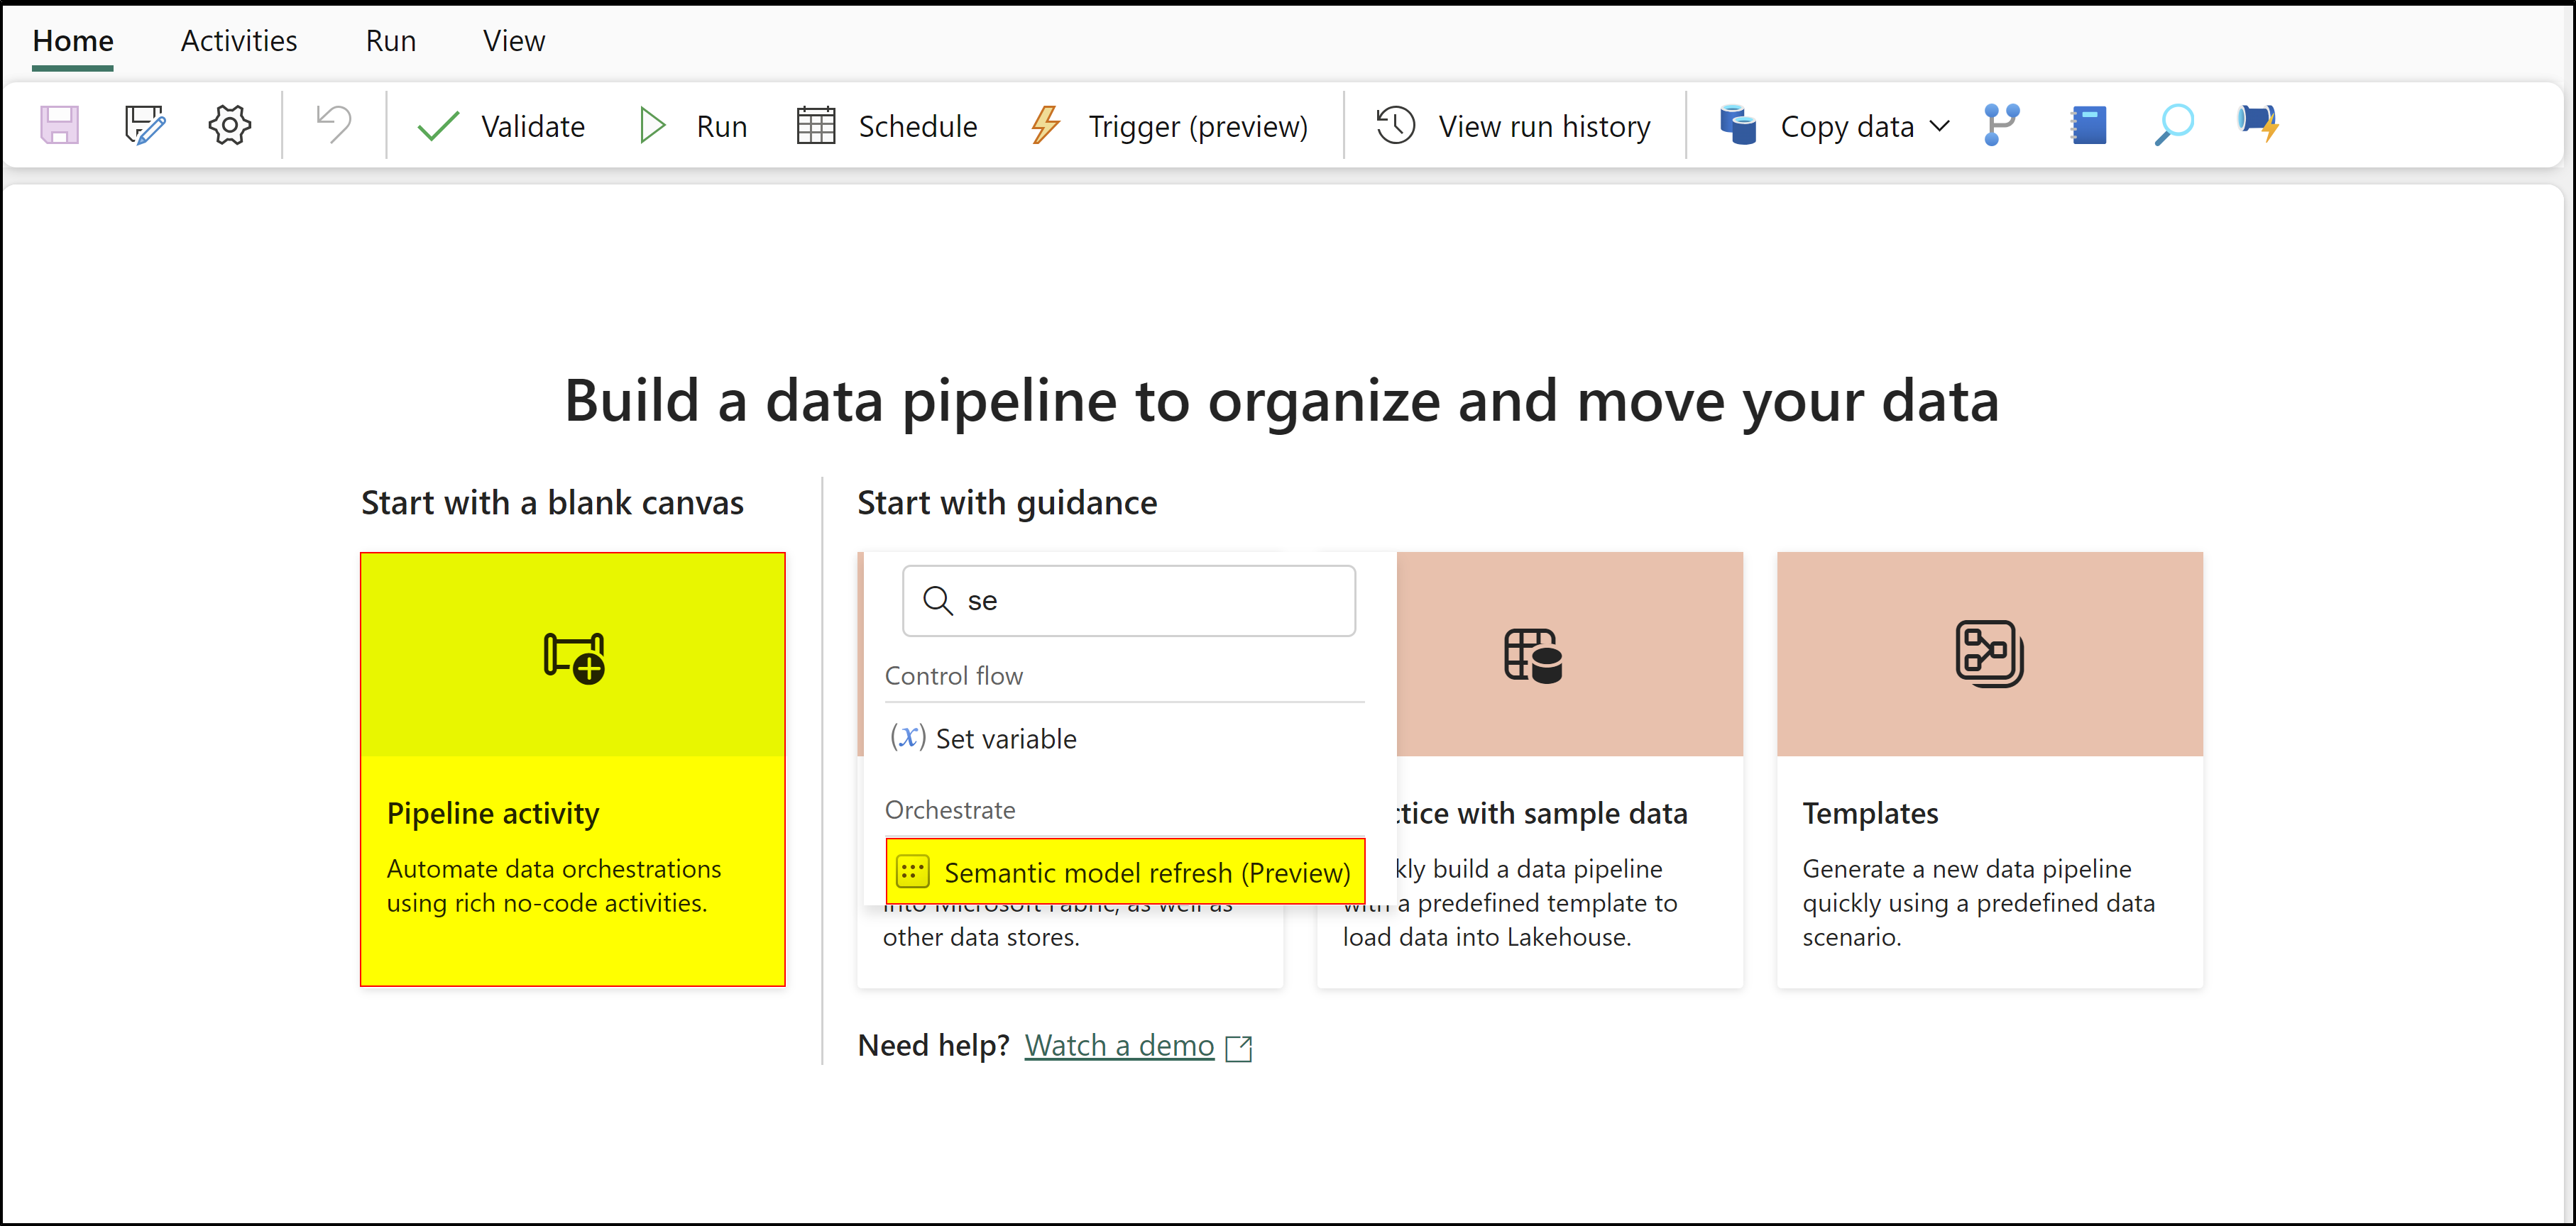Screen dimensions: 2576x1226
Task: Open the View tab
Action: 513,40
